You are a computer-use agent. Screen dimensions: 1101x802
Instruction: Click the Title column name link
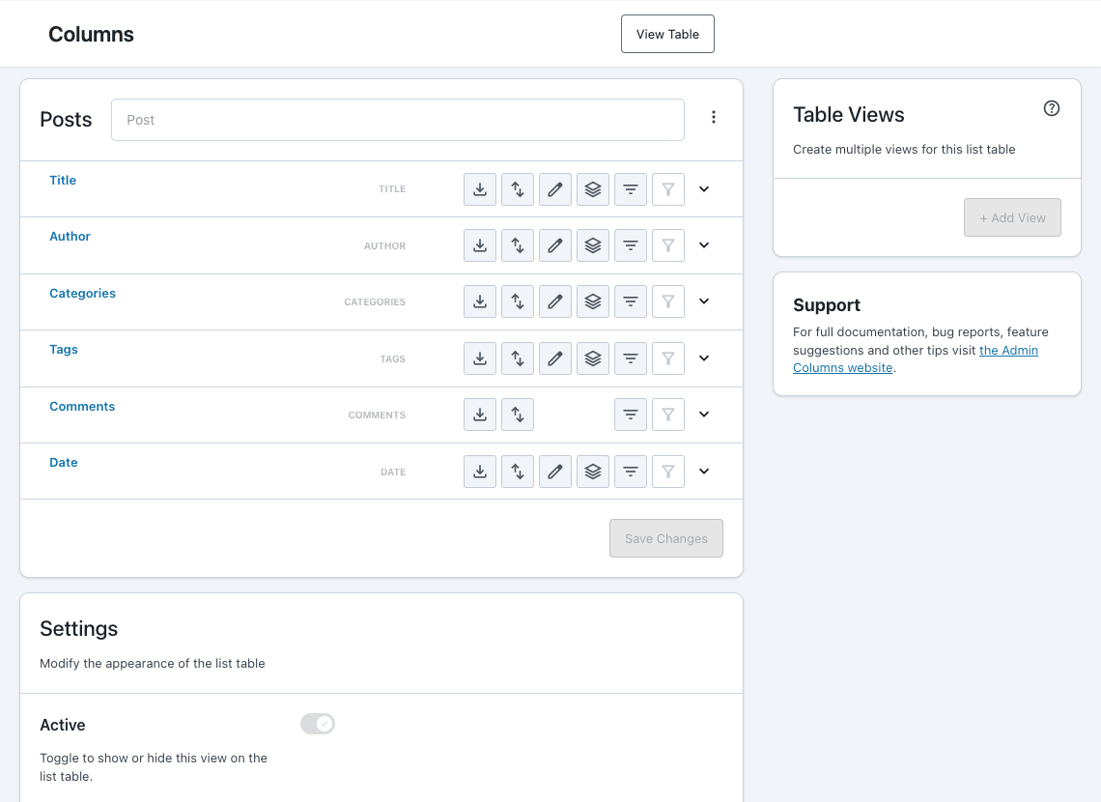pos(63,181)
